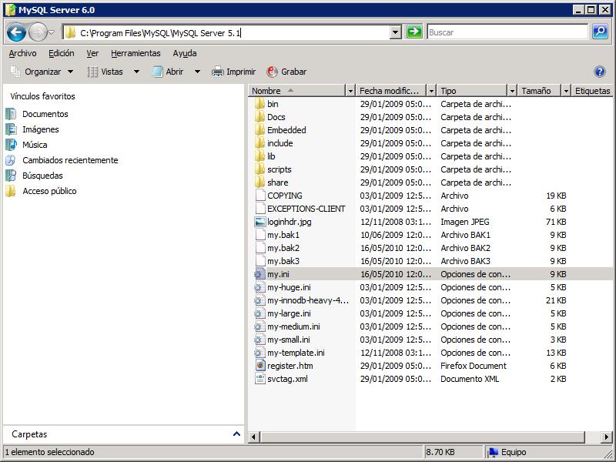Open Cambiados recientemente link

70,160
